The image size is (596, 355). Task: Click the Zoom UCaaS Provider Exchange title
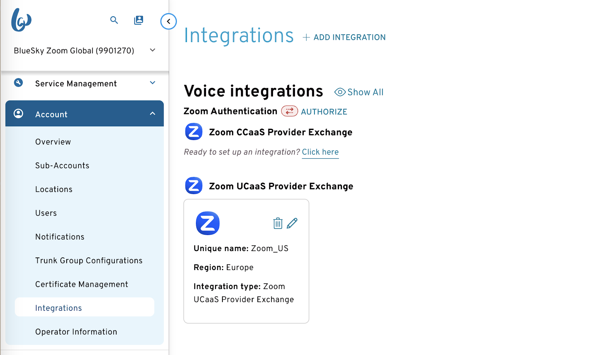281,186
